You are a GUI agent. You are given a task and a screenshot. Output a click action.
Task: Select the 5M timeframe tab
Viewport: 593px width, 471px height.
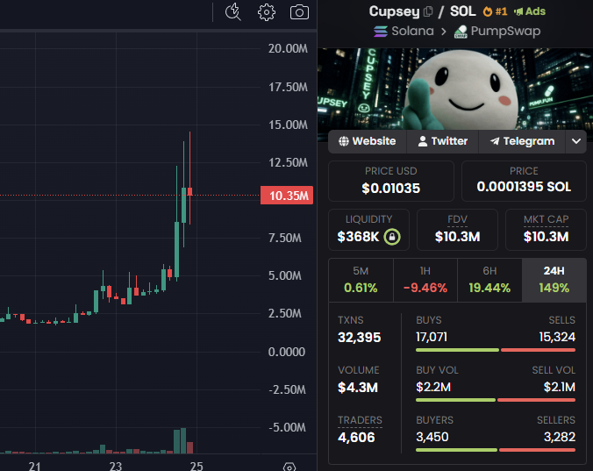point(361,280)
